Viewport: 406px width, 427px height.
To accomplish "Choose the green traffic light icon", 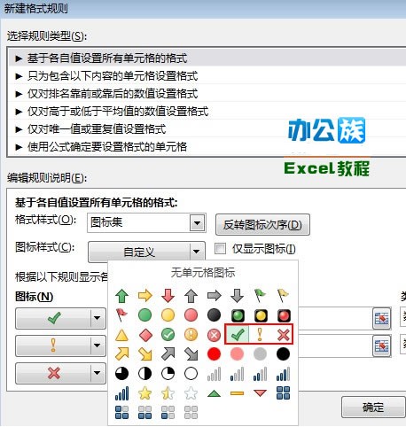I will 238,315.
